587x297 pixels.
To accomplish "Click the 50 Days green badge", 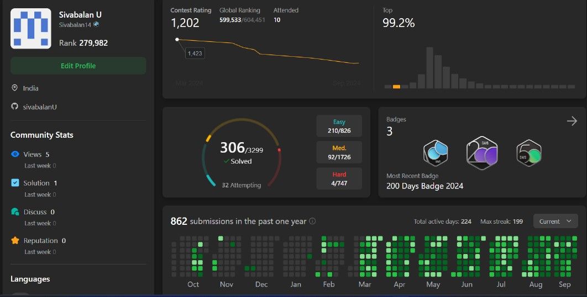I will click(x=528, y=153).
